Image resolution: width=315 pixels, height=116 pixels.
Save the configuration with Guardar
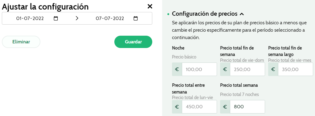pos(133,42)
